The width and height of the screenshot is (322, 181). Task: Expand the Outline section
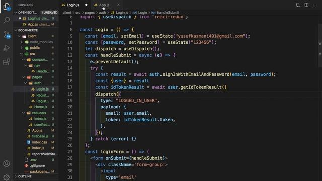tap(16, 176)
